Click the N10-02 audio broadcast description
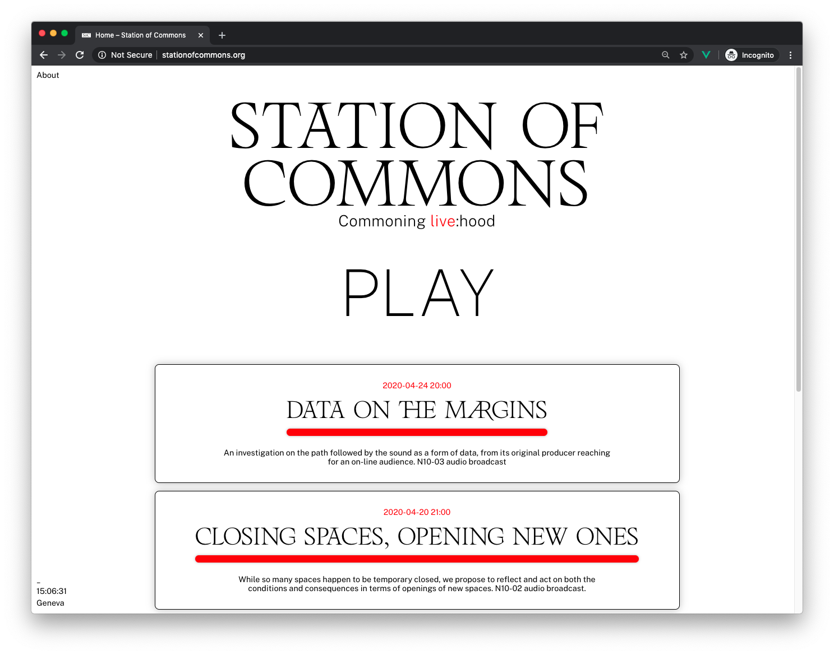 click(417, 584)
